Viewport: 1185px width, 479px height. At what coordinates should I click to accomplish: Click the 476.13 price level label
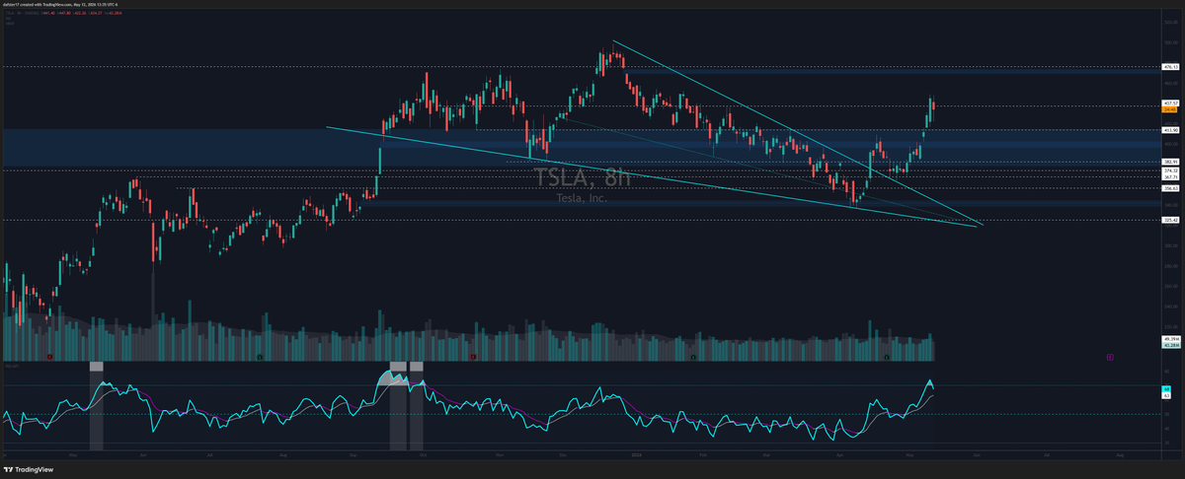click(x=1171, y=67)
